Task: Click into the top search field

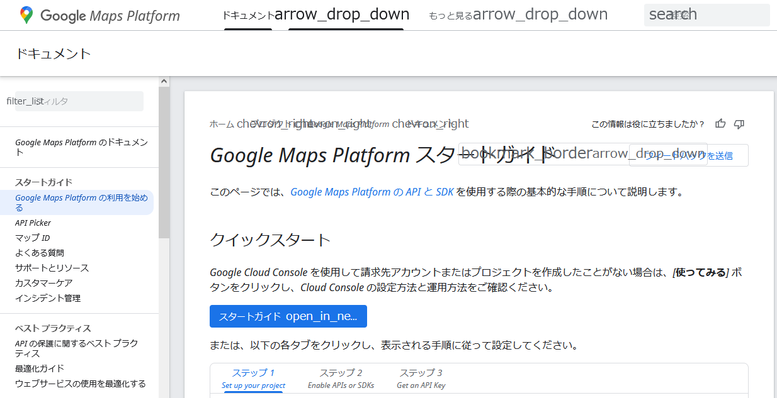Action: (x=706, y=15)
